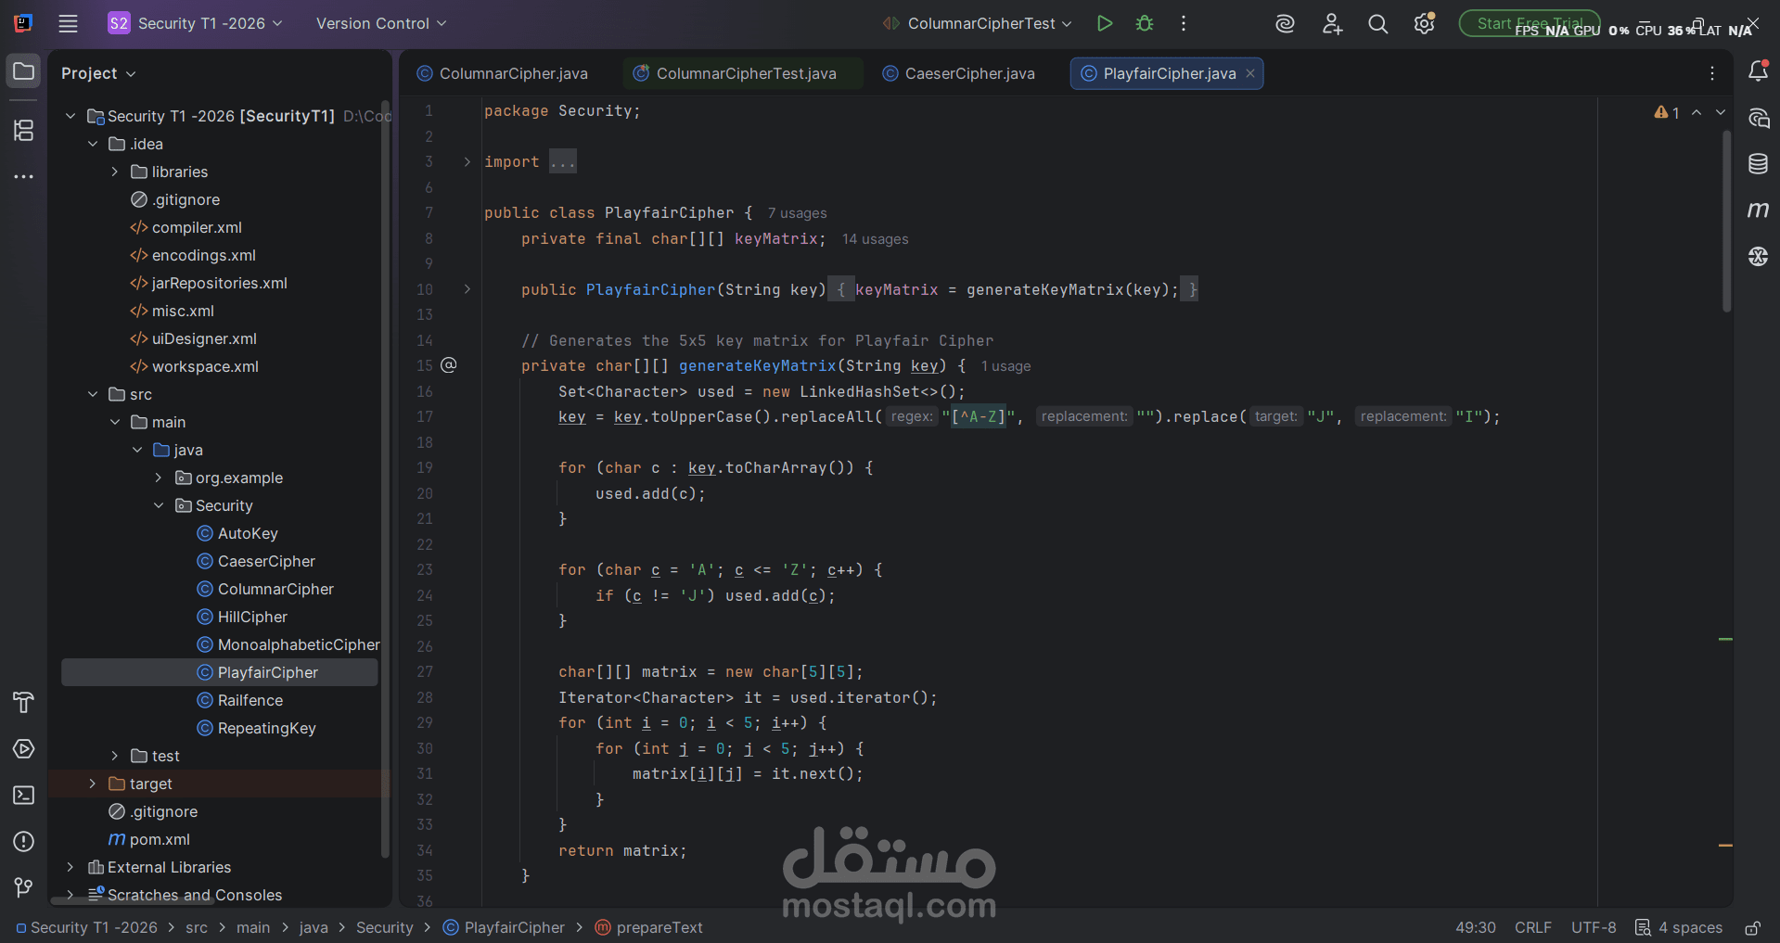Open the Version Control dropdown

point(381,23)
